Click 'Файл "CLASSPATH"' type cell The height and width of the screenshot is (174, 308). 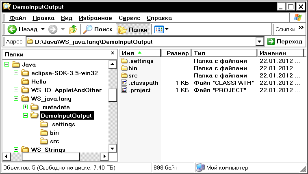(224, 83)
